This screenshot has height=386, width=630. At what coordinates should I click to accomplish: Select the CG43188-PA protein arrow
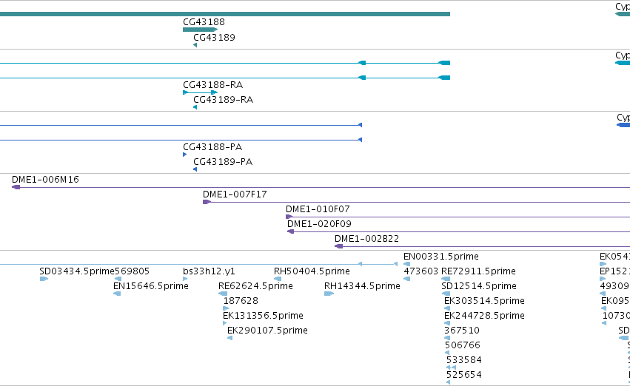point(185,155)
